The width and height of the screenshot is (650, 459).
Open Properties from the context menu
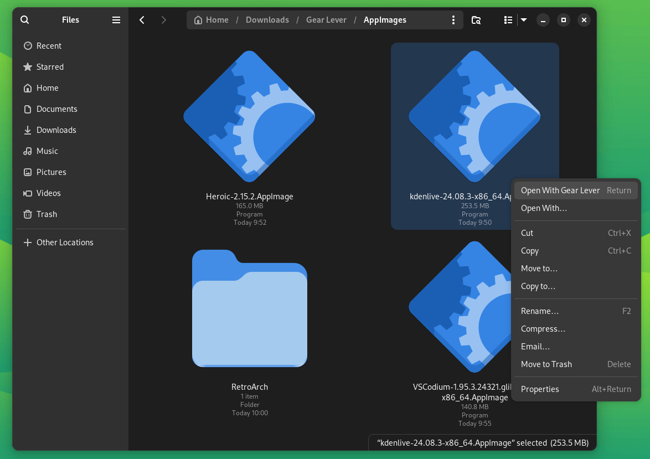coord(540,389)
